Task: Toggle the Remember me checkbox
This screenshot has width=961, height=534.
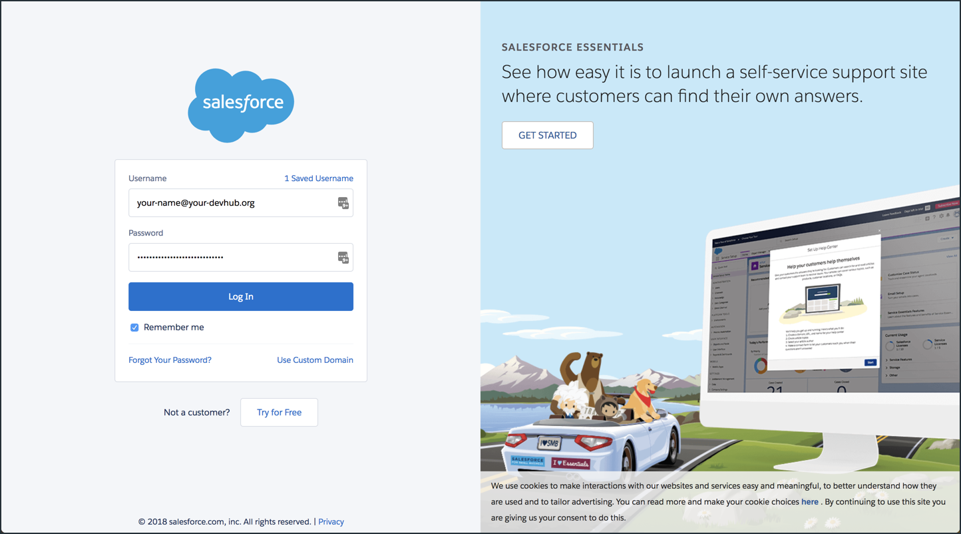Action: click(x=134, y=328)
